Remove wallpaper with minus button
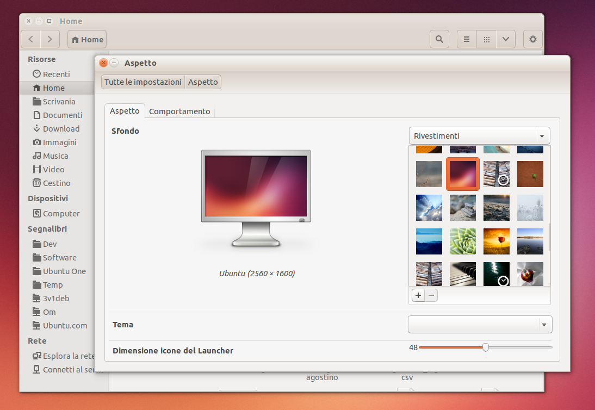595x410 pixels. pyautogui.click(x=431, y=295)
